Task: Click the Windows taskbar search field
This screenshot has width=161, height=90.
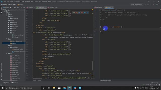Action: click(23, 88)
